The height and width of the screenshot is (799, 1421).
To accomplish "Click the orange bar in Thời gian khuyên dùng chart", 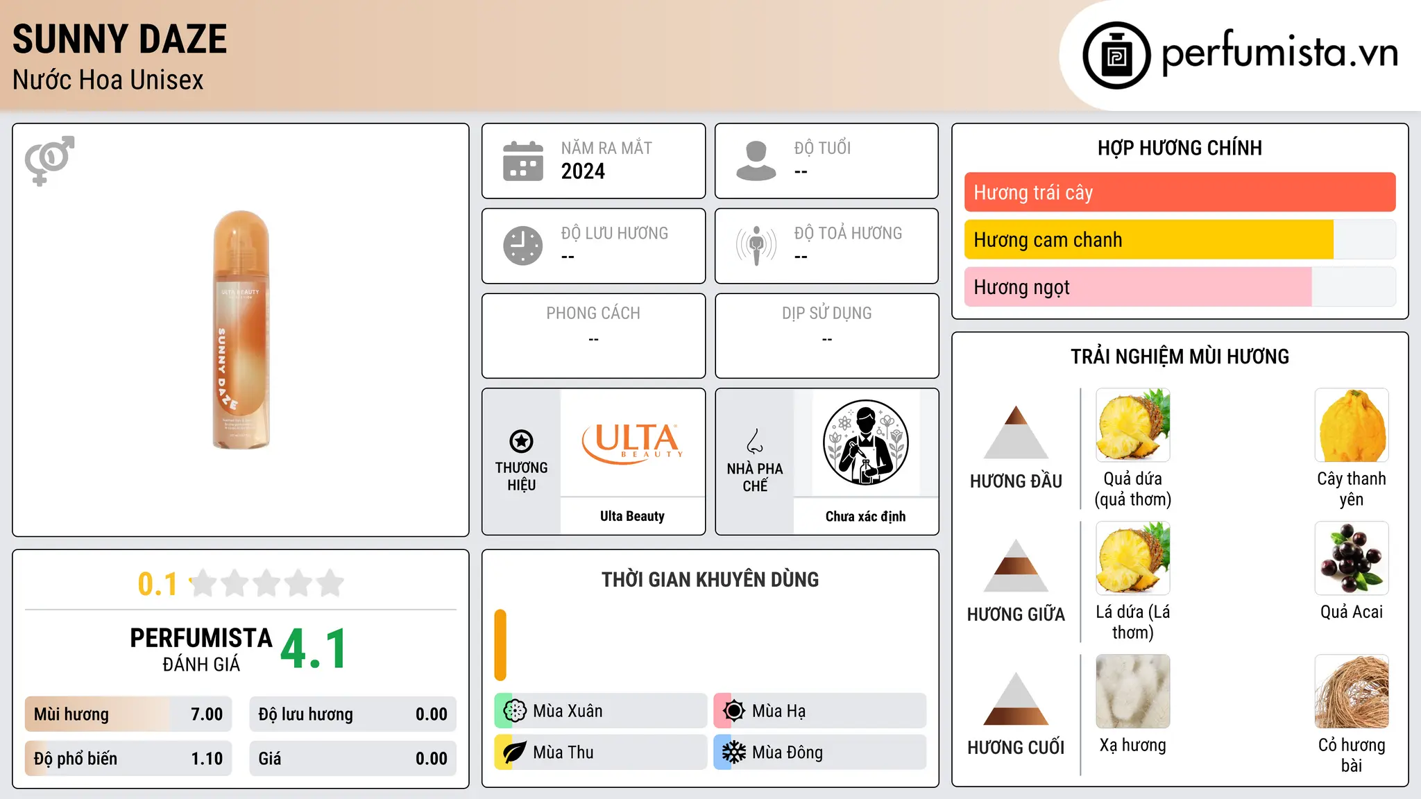I will tap(500, 645).
